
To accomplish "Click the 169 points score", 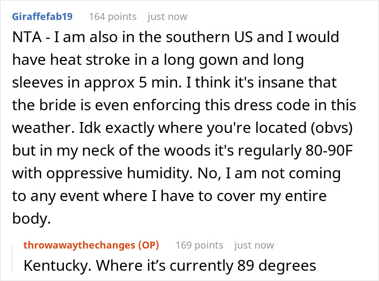I will (x=199, y=245).
